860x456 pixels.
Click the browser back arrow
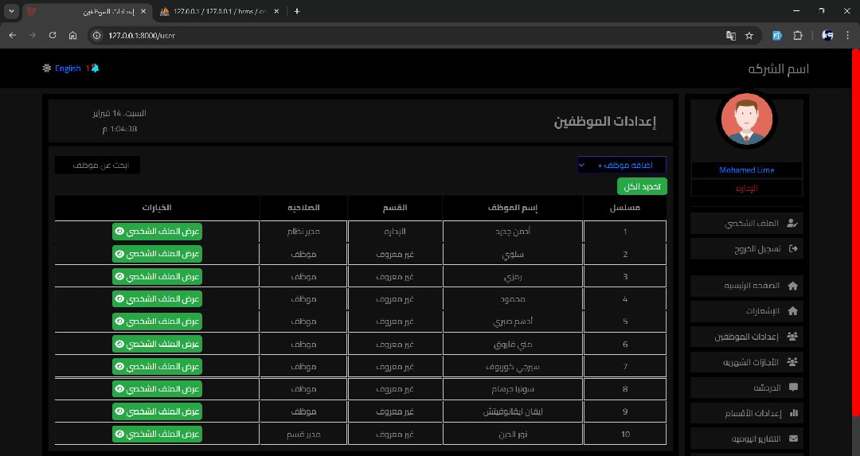pyautogui.click(x=13, y=35)
